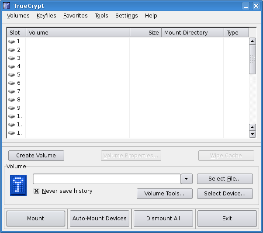Click the volume path input field
Viewport: 263px width, 233px height.
click(107, 179)
